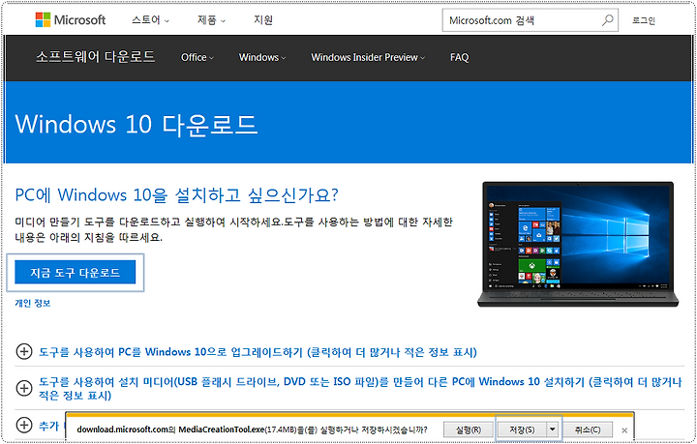Open Windows Insider Preview dropdown
The width and height of the screenshot is (697, 444).
(368, 57)
